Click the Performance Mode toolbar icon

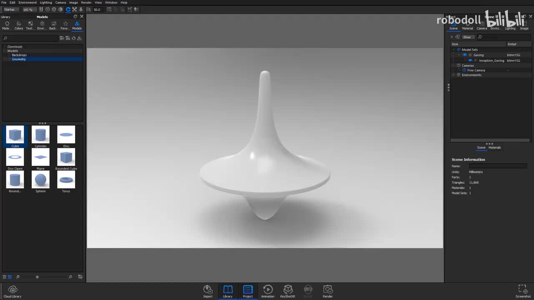point(48,9)
